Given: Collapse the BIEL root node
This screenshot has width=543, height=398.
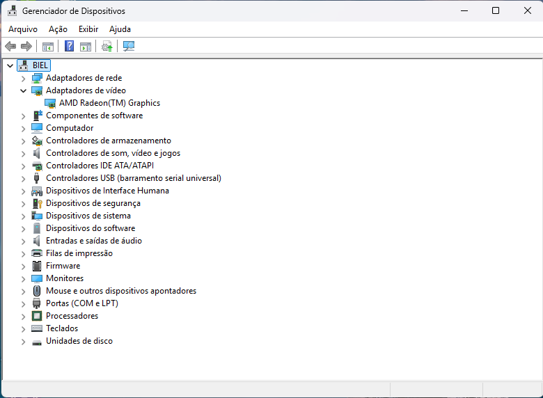Looking at the screenshot, I should point(10,65).
